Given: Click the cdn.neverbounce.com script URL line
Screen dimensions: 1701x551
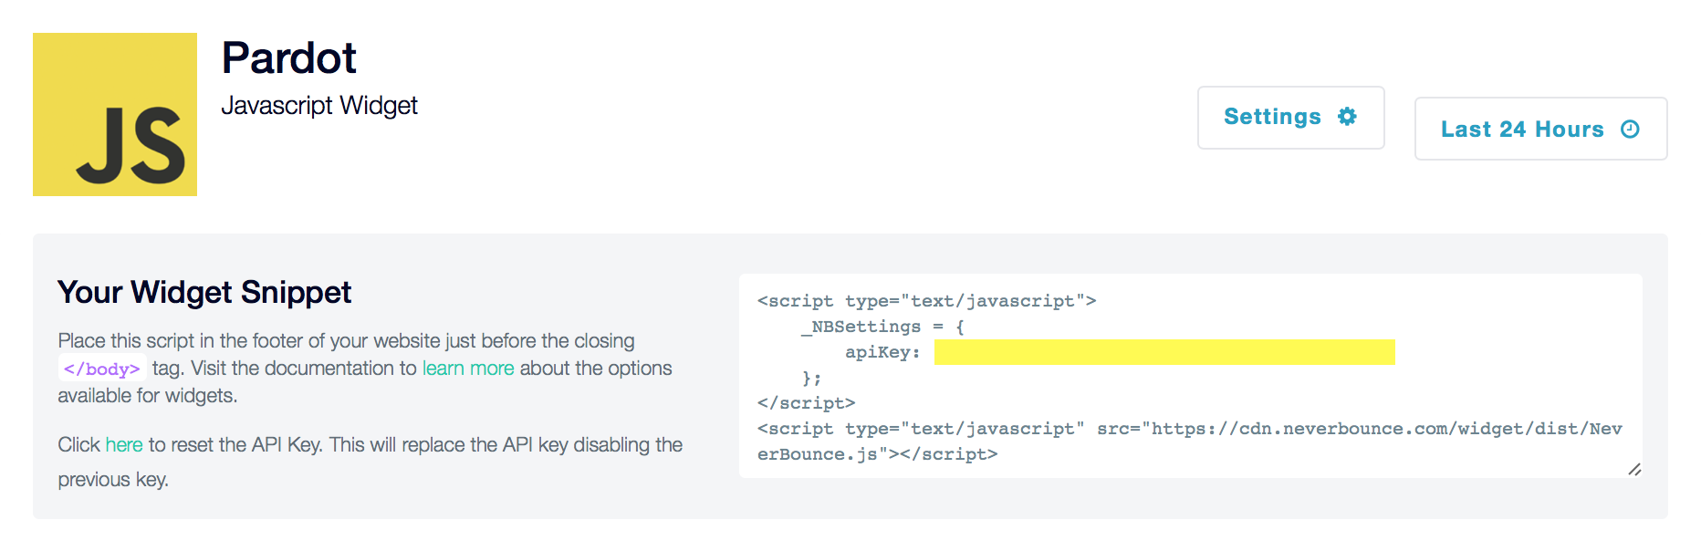Looking at the screenshot, I should 1190,429.
